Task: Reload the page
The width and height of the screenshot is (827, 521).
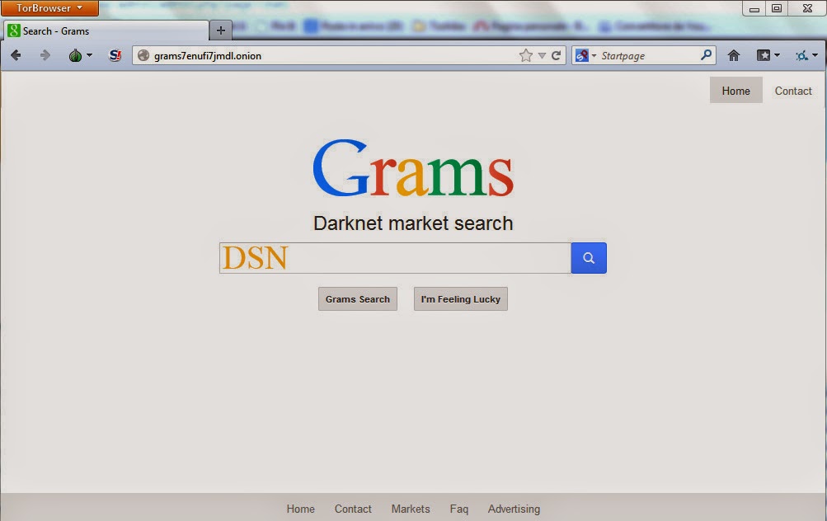Action: pos(556,55)
